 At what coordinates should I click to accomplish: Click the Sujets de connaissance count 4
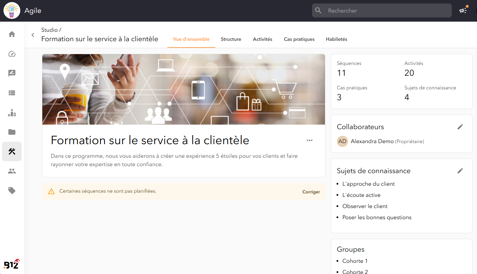(x=407, y=97)
